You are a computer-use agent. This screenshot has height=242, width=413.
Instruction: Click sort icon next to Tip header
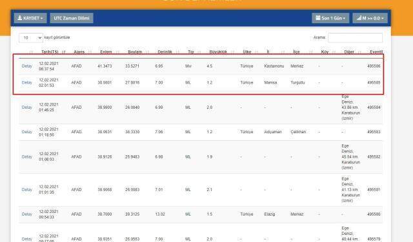(199, 52)
